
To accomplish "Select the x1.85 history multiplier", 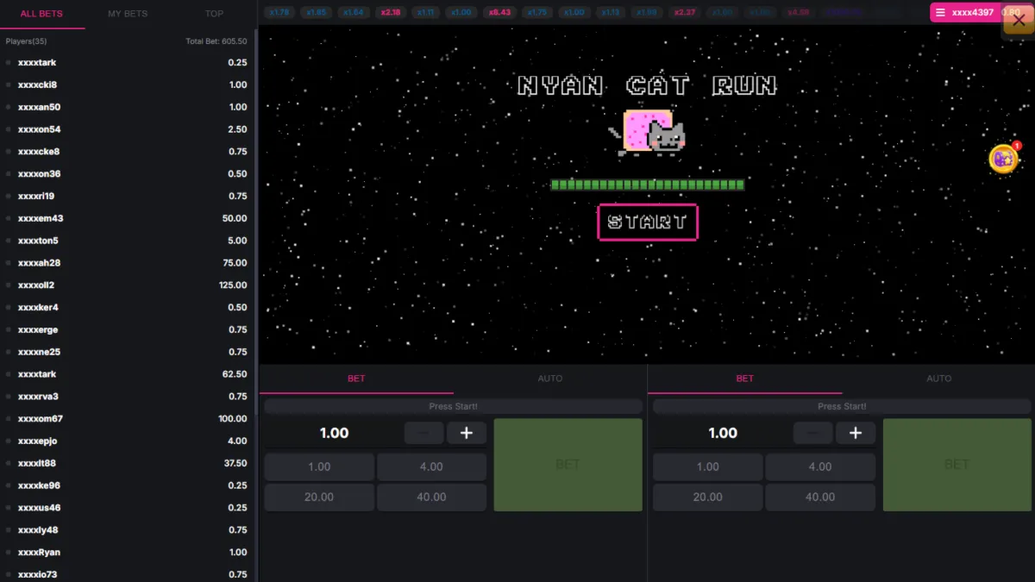I will (x=316, y=13).
